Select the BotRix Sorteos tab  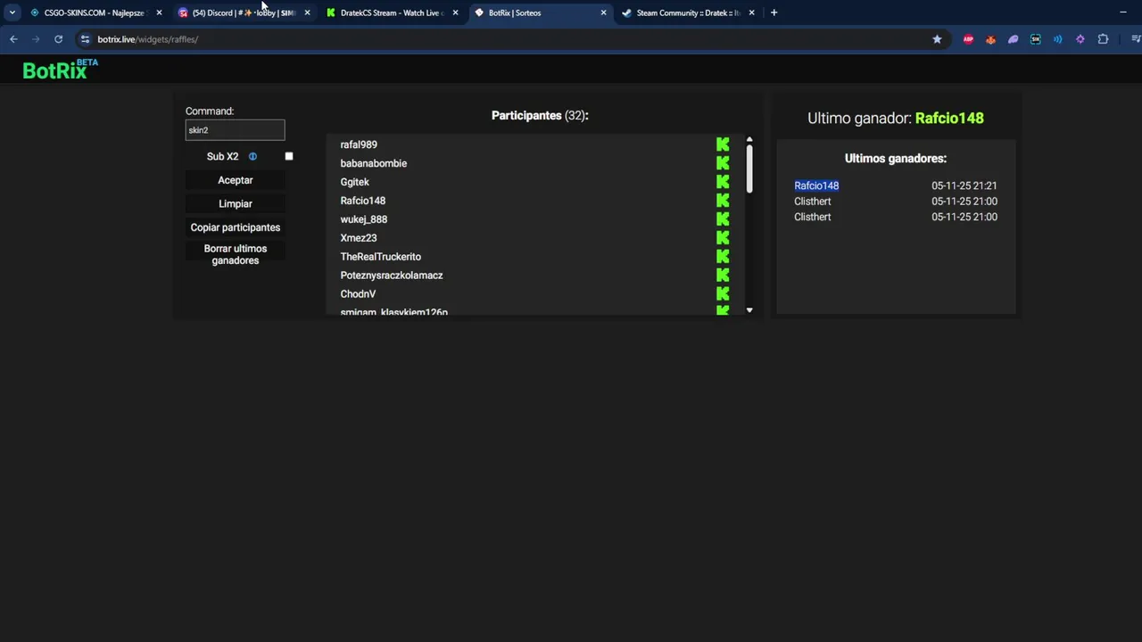point(539,12)
